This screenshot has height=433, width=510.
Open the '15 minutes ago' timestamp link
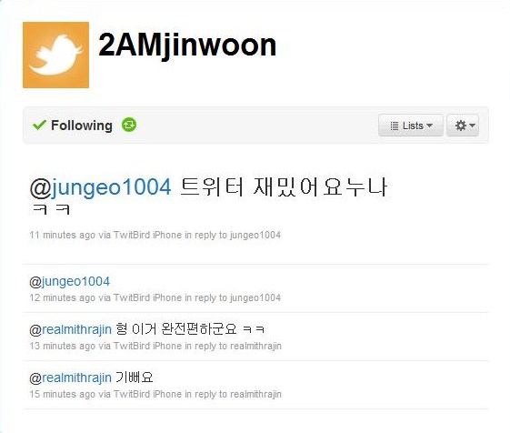point(62,394)
